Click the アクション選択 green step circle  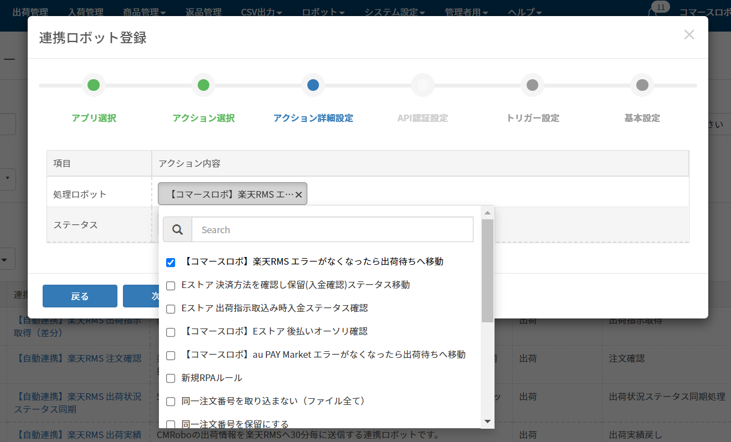[203, 85]
